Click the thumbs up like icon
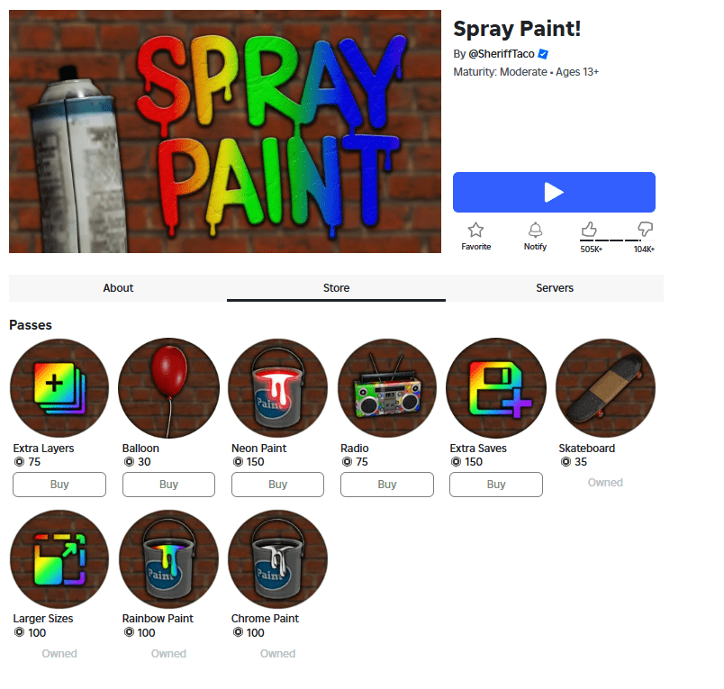 (x=589, y=229)
